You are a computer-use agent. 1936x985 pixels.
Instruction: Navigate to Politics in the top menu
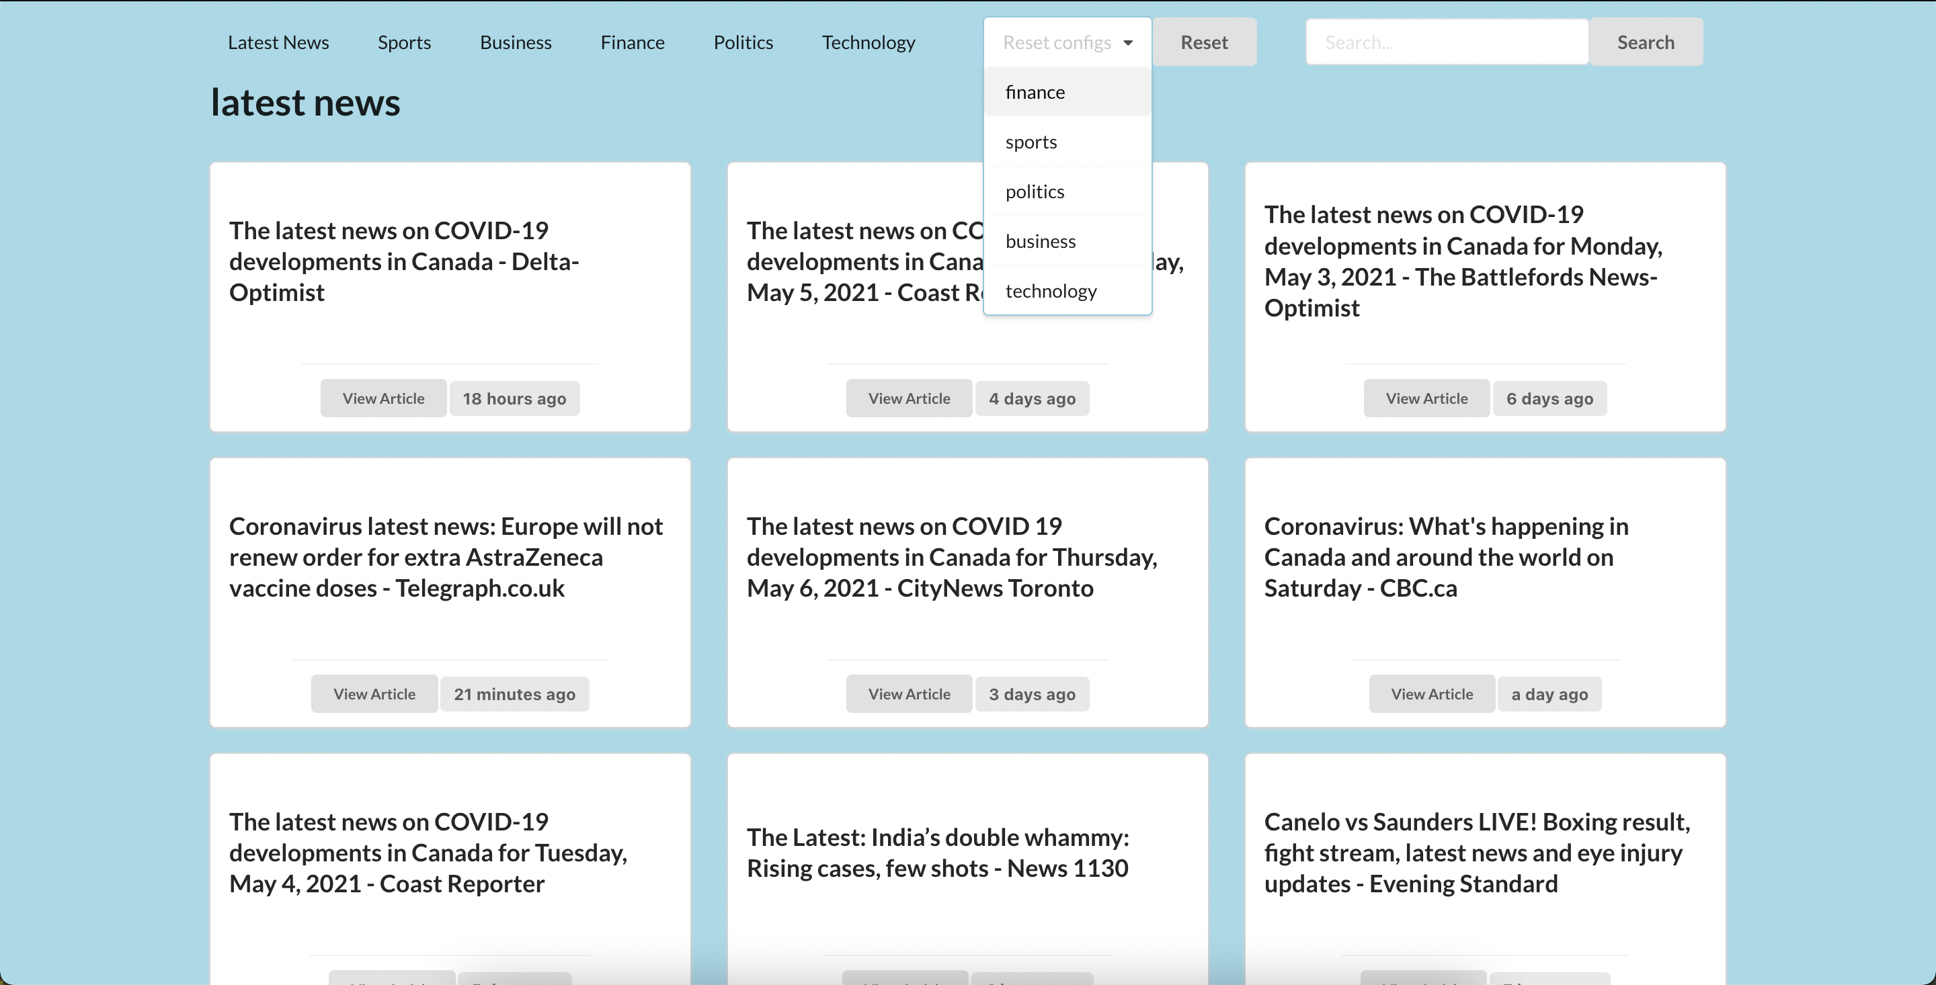coord(743,42)
